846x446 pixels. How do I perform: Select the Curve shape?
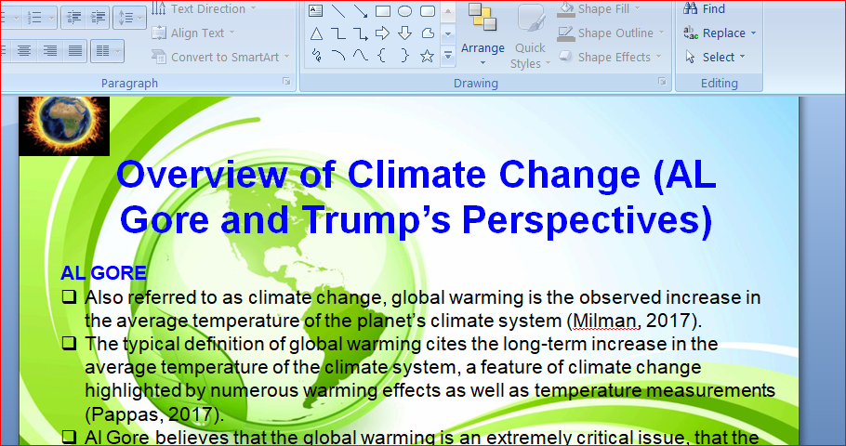coord(361,56)
